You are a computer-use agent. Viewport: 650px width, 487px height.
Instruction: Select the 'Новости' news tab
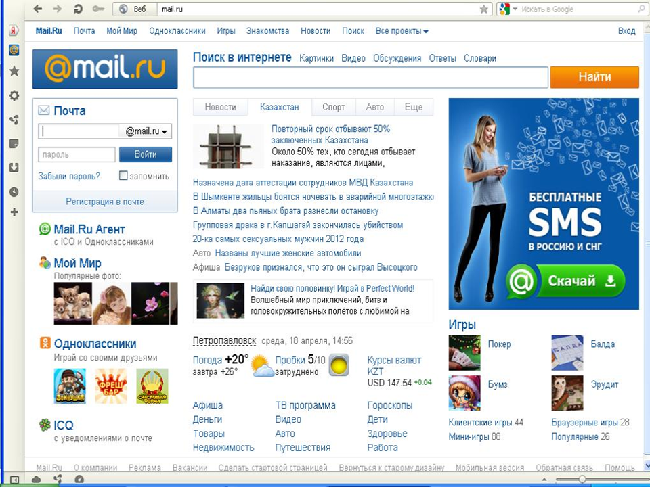pyautogui.click(x=220, y=107)
